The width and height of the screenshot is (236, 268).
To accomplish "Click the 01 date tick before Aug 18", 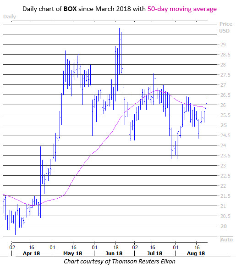I will pyautogui.click(x=176, y=247).
